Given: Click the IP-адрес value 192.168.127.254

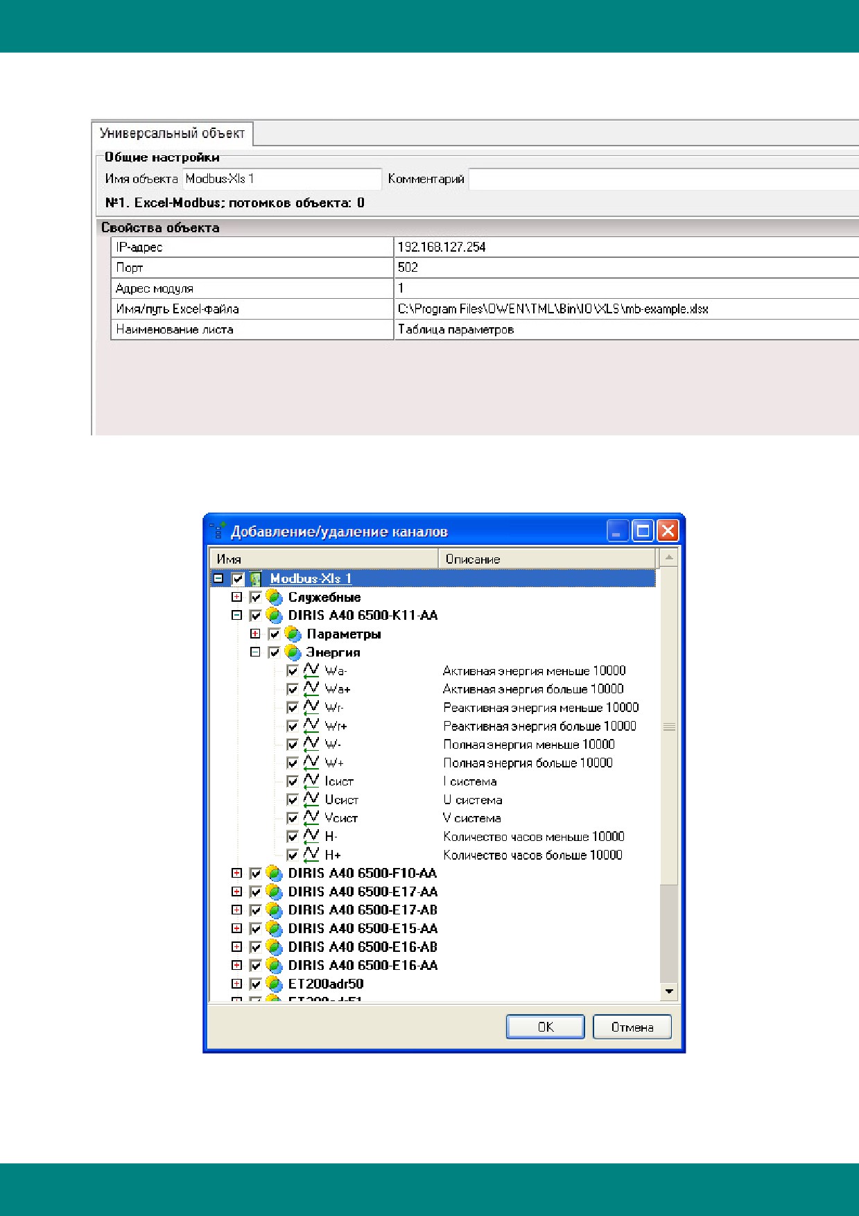Looking at the screenshot, I should pyautogui.click(x=441, y=247).
